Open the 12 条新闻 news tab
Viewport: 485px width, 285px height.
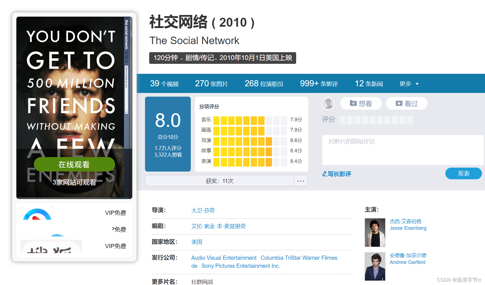tap(369, 84)
